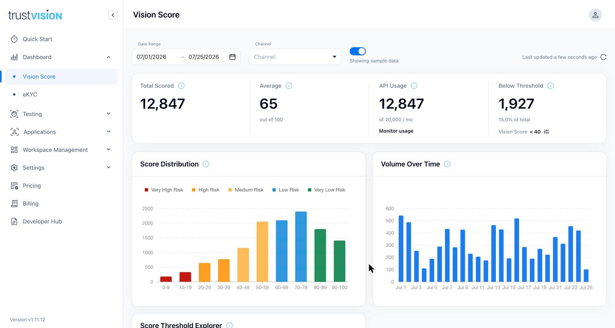Open the calendar date picker icon
This screenshot has width=615, height=328.
tap(232, 57)
